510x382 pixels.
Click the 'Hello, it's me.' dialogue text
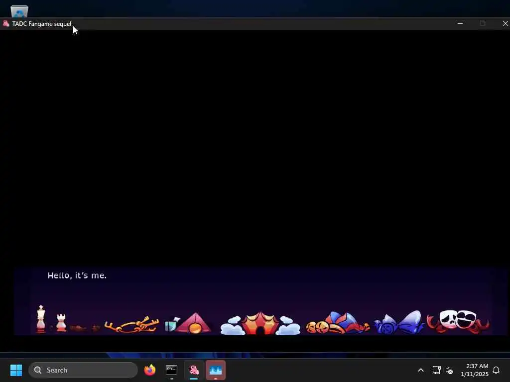[77, 276]
